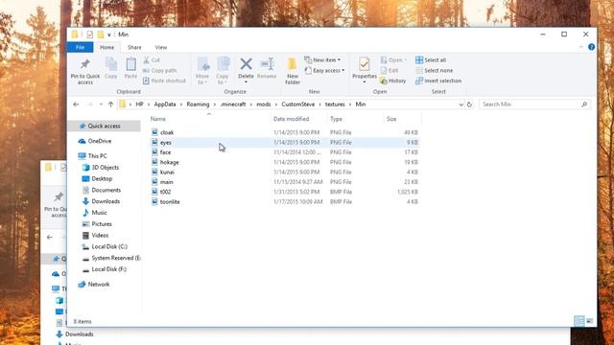The height and width of the screenshot is (345, 614).
Task: Click the Copy ribbon button
Action: pyautogui.click(x=111, y=68)
